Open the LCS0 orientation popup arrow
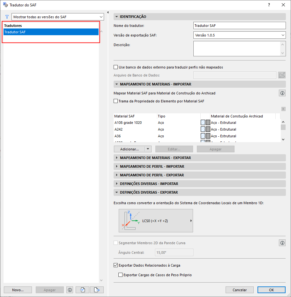 pyautogui.click(x=191, y=221)
